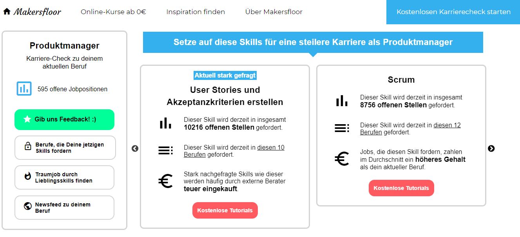
Task: Go to Über Makersfloor page
Action: click(274, 12)
